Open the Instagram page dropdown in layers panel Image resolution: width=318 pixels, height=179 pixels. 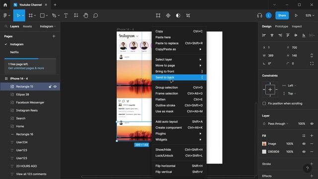tap(48, 26)
